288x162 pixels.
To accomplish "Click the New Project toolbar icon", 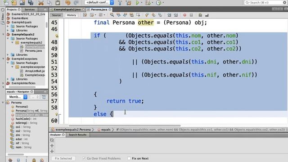I will click(14, 3).
